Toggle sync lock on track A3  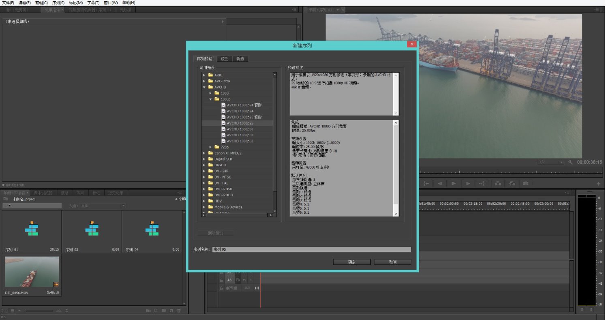[238, 280]
